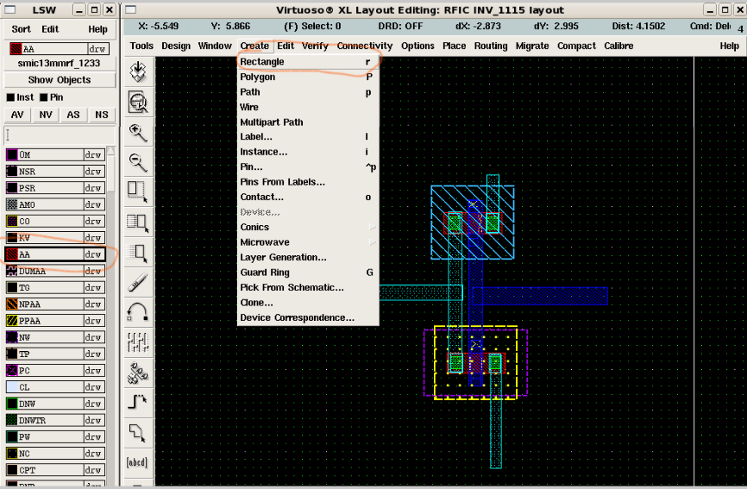The image size is (747, 489).
Task: Click the smic13mmrf_1233 technology label
Action: [x=59, y=63]
